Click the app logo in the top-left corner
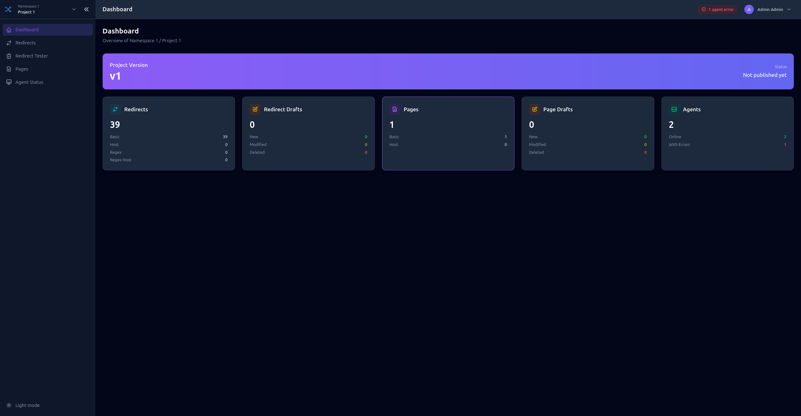The image size is (801, 416). (8, 9)
